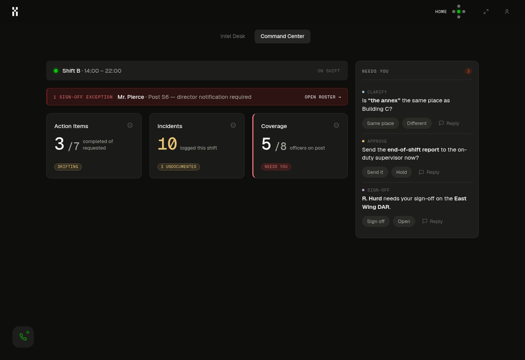
Task: Click the green Shift B status dot
Action: pos(56,71)
